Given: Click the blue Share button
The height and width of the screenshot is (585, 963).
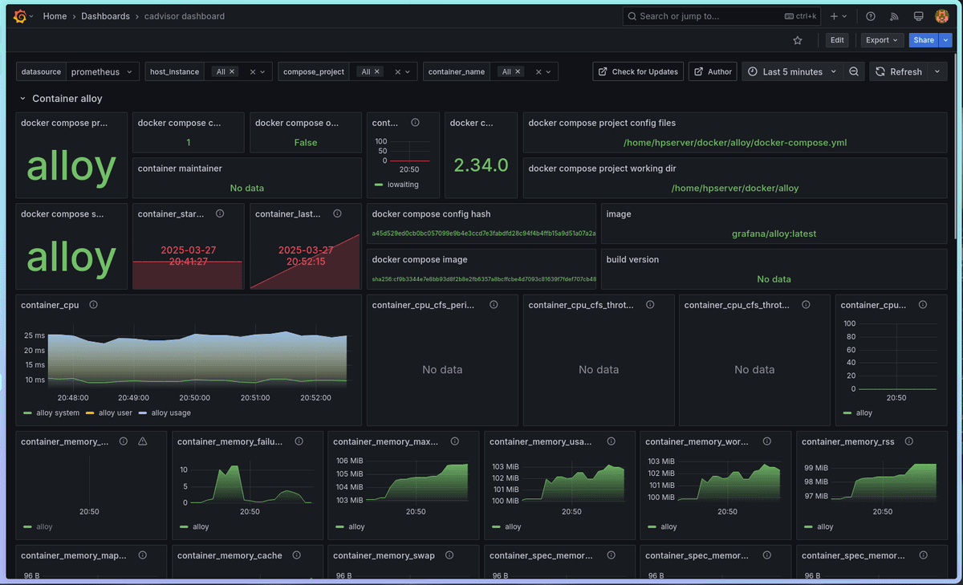Looking at the screenshot, I should point(924,40).
